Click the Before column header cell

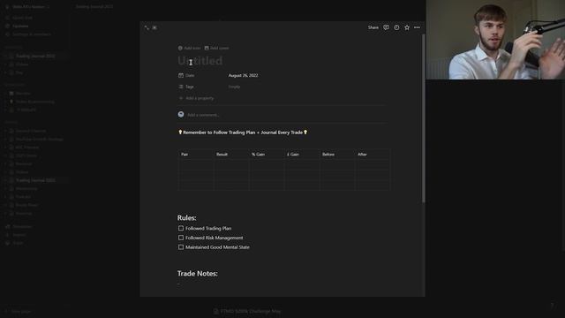click(x=337, y=155)
